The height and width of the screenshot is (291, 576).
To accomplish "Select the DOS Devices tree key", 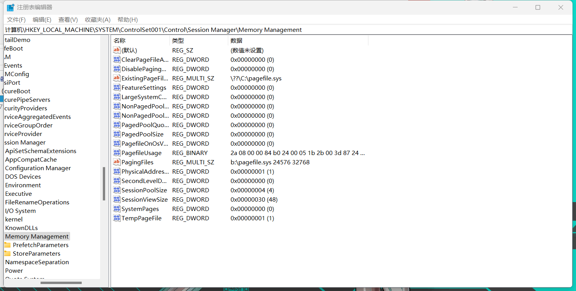I will (23, 176).
